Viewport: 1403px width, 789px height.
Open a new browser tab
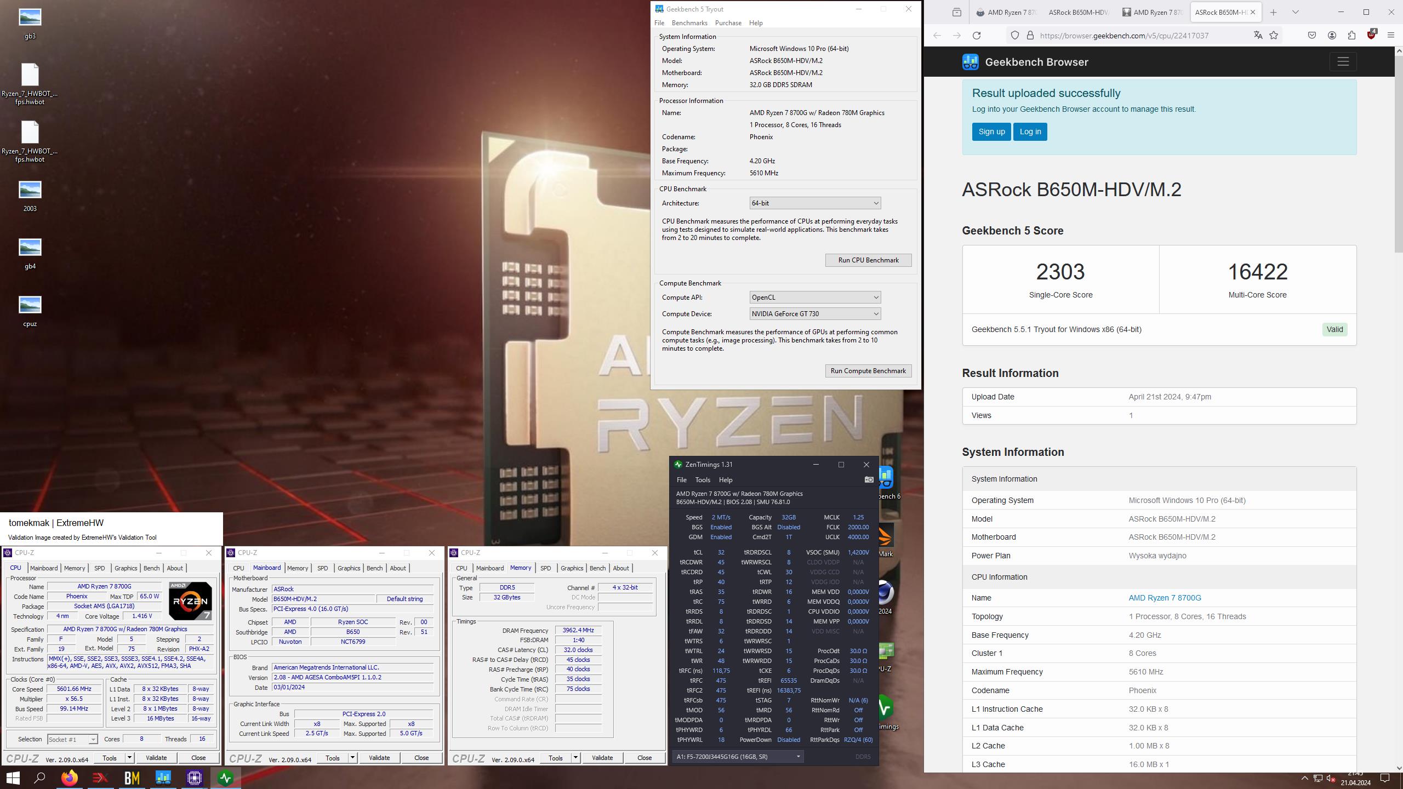pyautogui.click(x=1274, y=12)
